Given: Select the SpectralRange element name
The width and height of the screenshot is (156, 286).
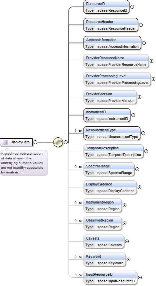Looking at the screenshot, I should pyautogui.click(x=98, y=166).
